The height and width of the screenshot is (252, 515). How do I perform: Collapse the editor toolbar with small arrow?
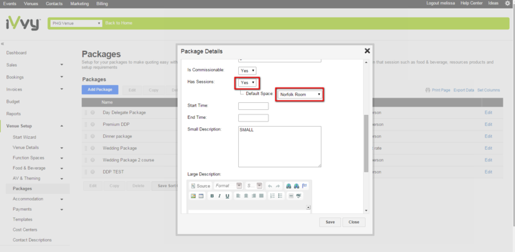tap(308, 207)
